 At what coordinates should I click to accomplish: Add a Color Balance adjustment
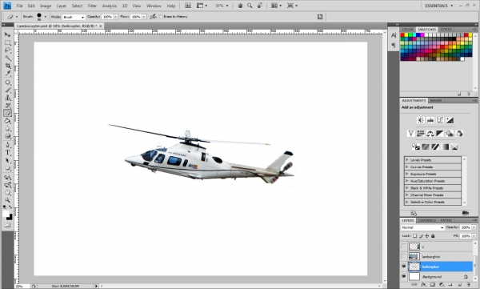[x=430, y=134]
